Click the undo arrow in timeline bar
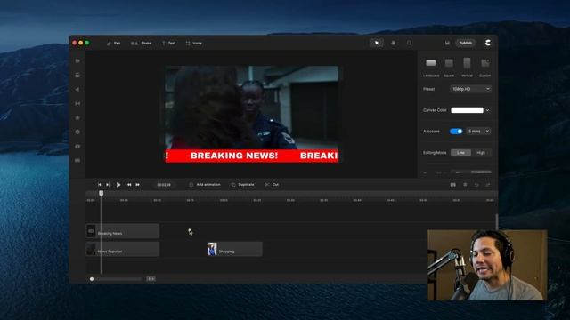 [476, 185]
